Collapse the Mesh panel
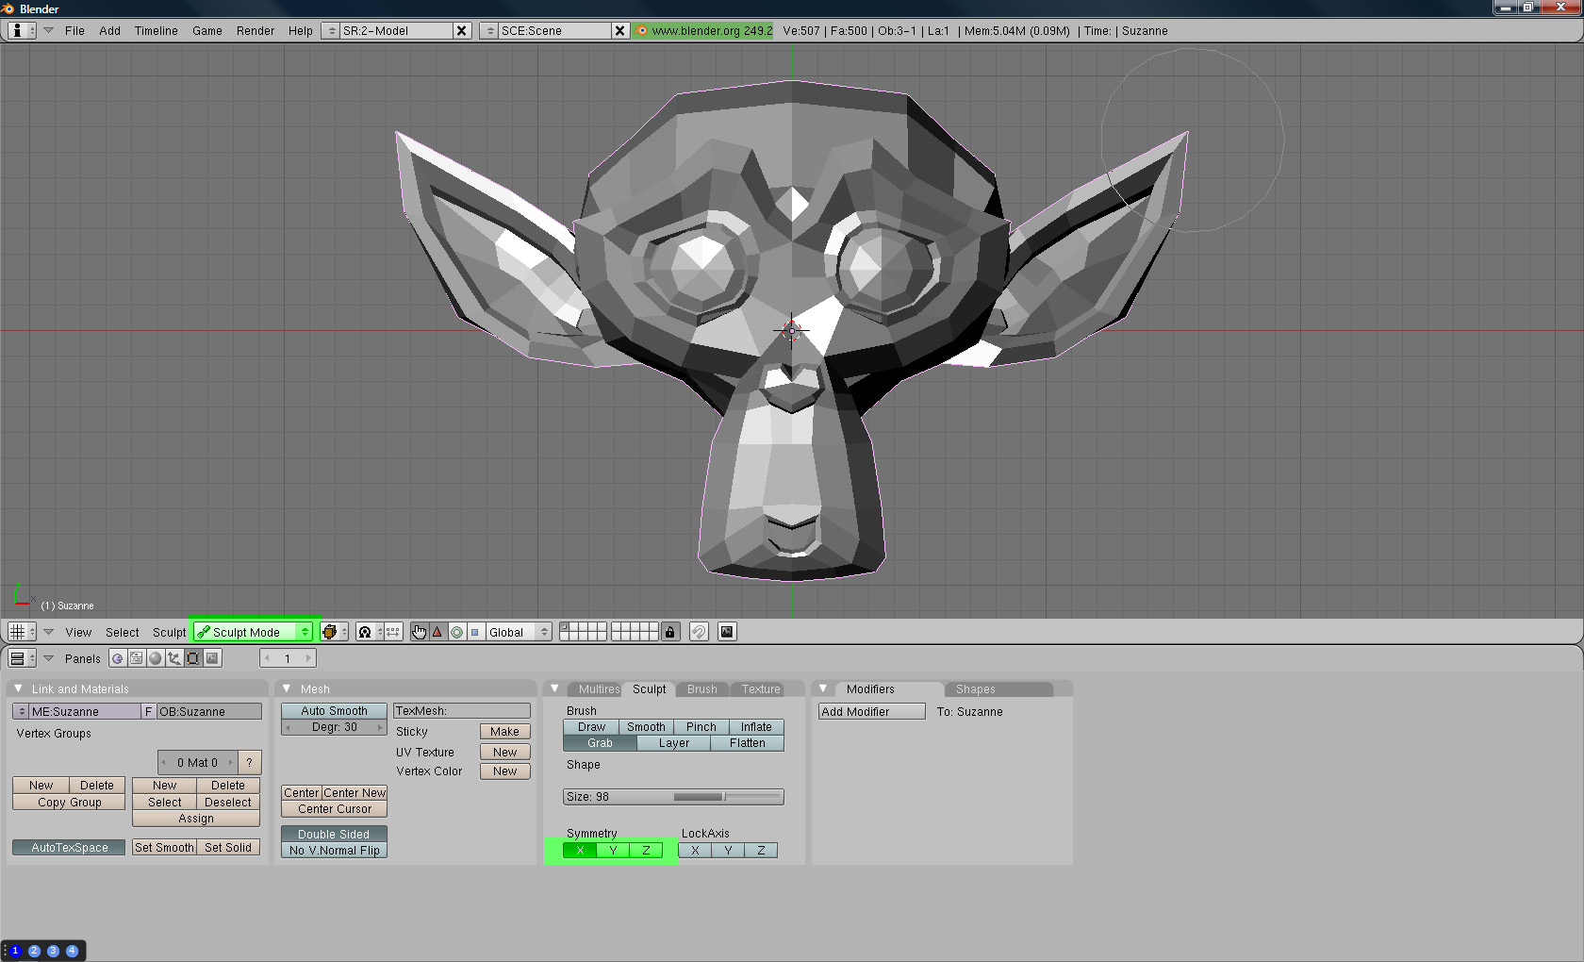This screenshot has width=1584, height=962. 287,688
